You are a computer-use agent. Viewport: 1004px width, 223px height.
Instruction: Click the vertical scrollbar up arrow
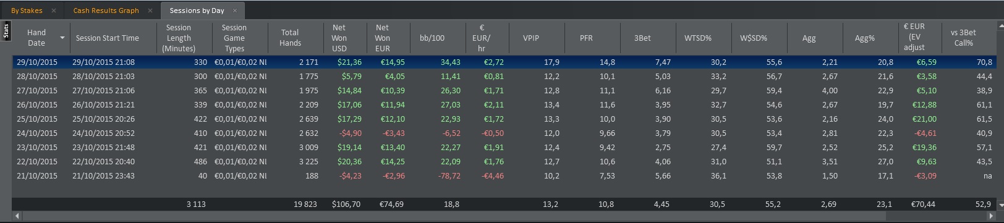pos(1000,27)
